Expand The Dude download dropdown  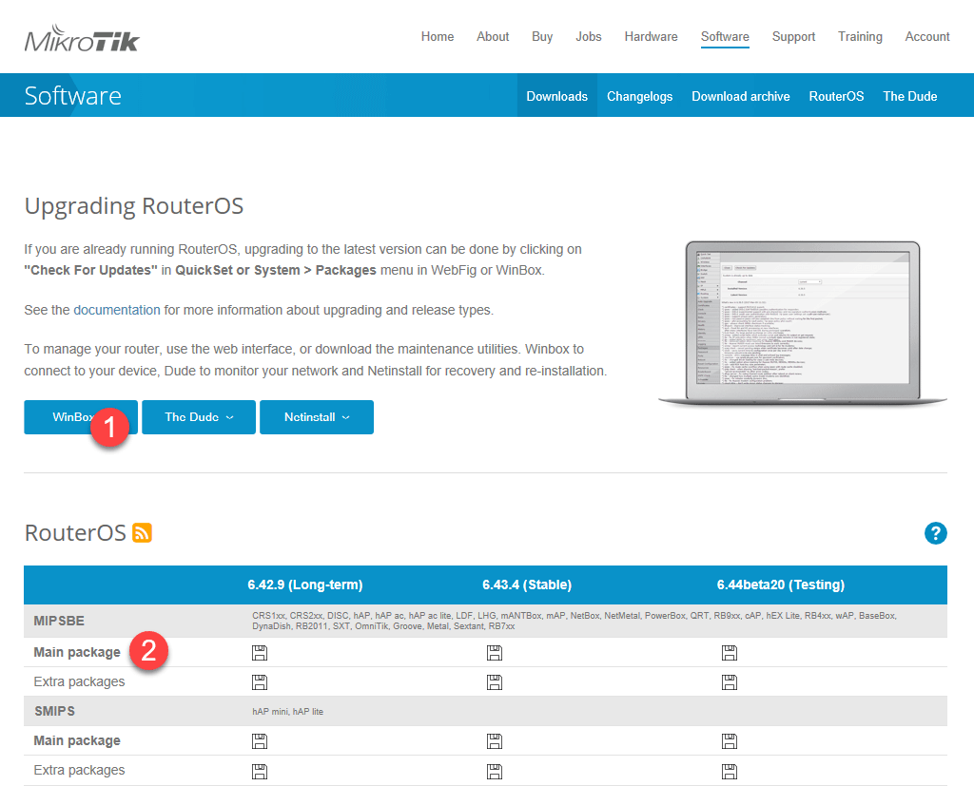[x=199, y=417]
